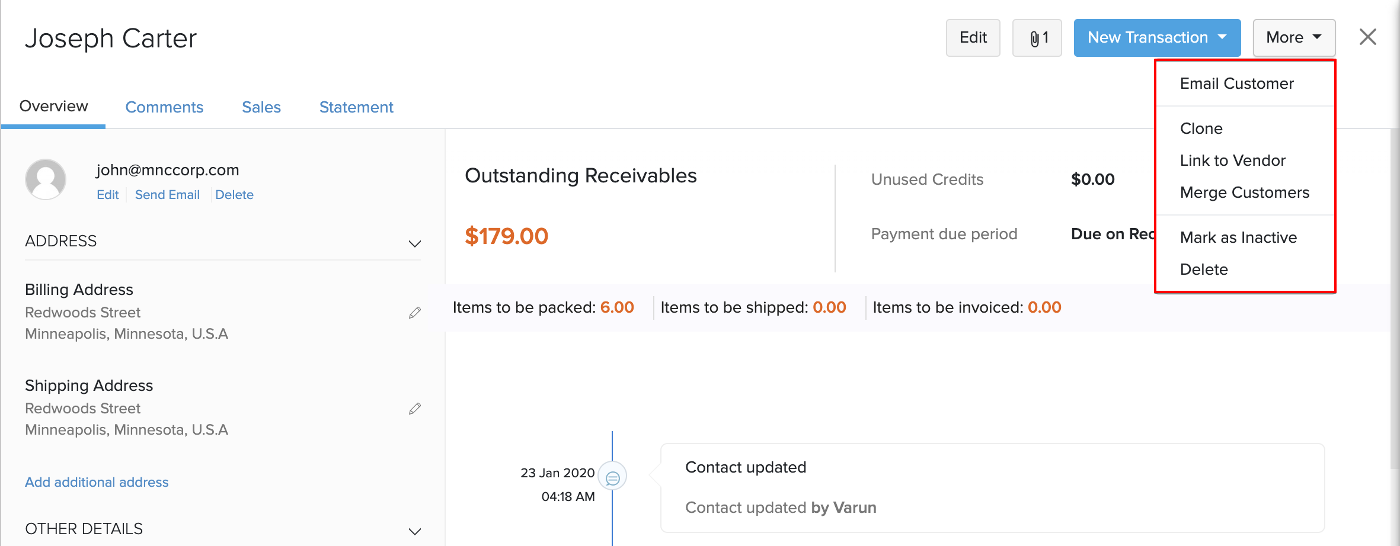Open the New Transaction dropdown
Screen dimensions: 1400x546
(x=1156, y=38)
